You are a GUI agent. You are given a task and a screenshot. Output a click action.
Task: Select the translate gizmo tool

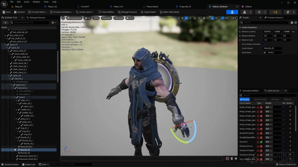tap(182, 18)
